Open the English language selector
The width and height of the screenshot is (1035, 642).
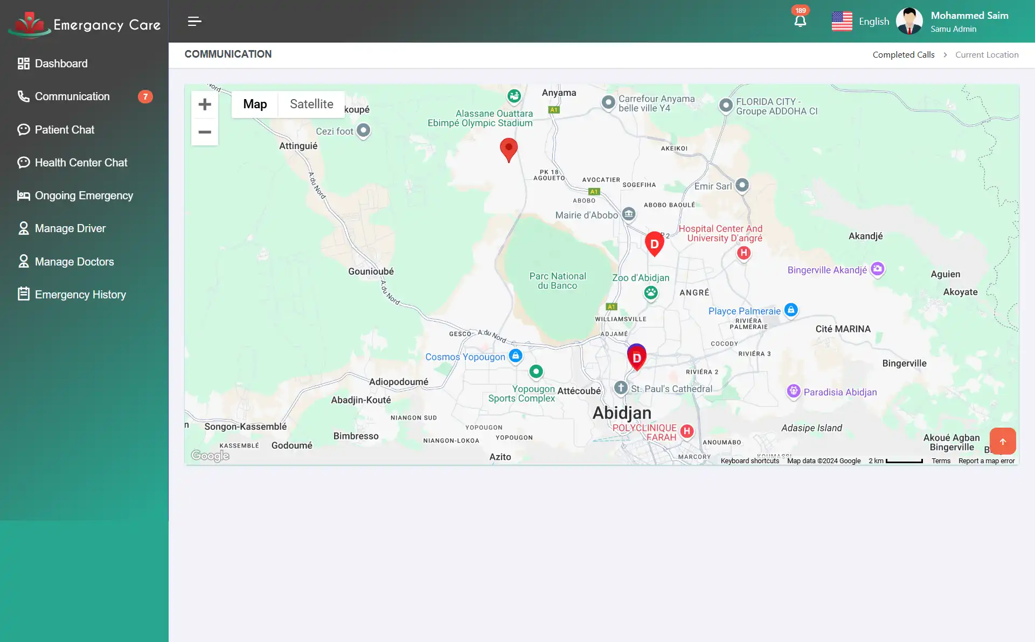(x=860, y=21)
